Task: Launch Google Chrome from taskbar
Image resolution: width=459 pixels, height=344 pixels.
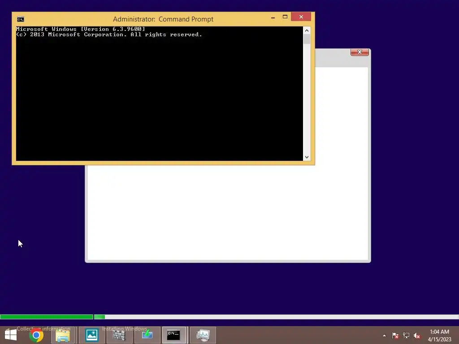Action: coord(36,335)
